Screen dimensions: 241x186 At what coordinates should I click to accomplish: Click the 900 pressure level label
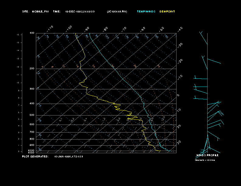pyautogui.click(x=32, y=145)
